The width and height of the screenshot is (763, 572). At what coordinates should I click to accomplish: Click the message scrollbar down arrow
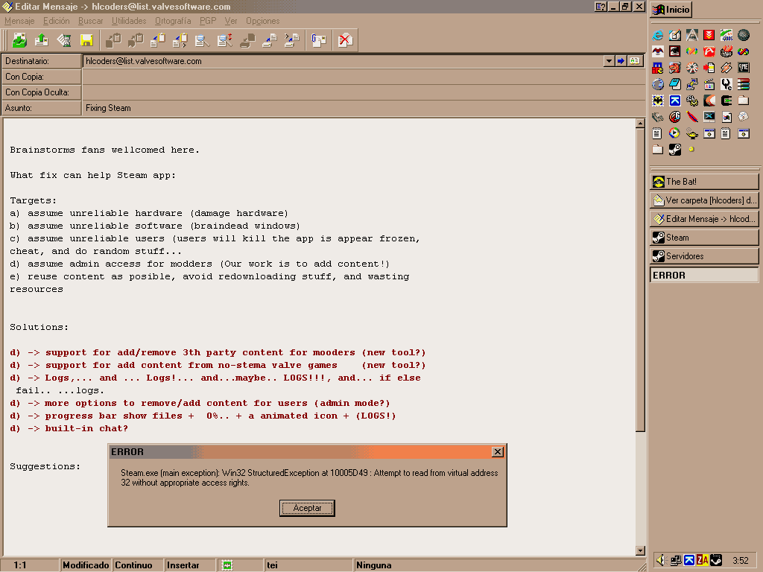(640, 550)
